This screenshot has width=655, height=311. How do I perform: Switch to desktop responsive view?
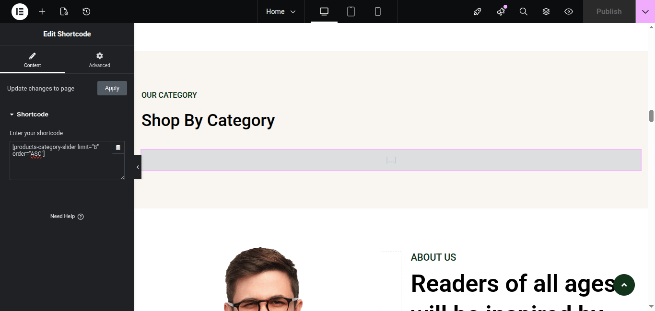click(x=324, y=12)
